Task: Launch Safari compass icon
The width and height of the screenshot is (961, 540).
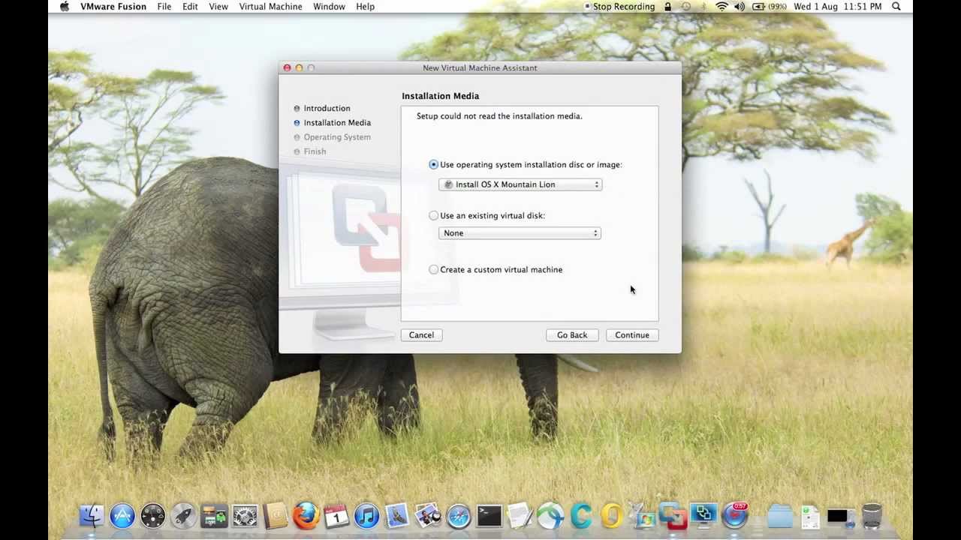Action: click(459, 516)
